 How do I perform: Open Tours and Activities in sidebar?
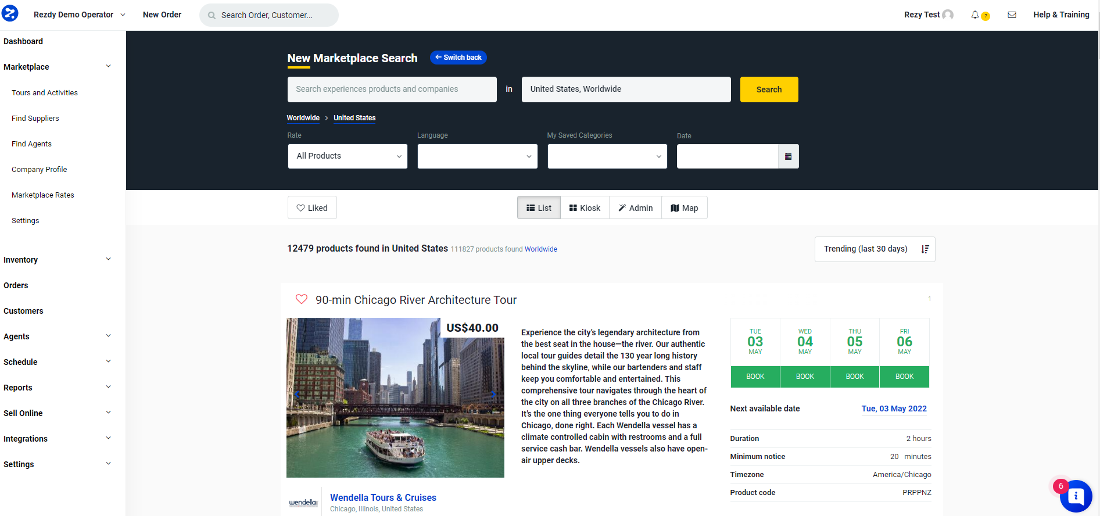(x=45, y=92)
